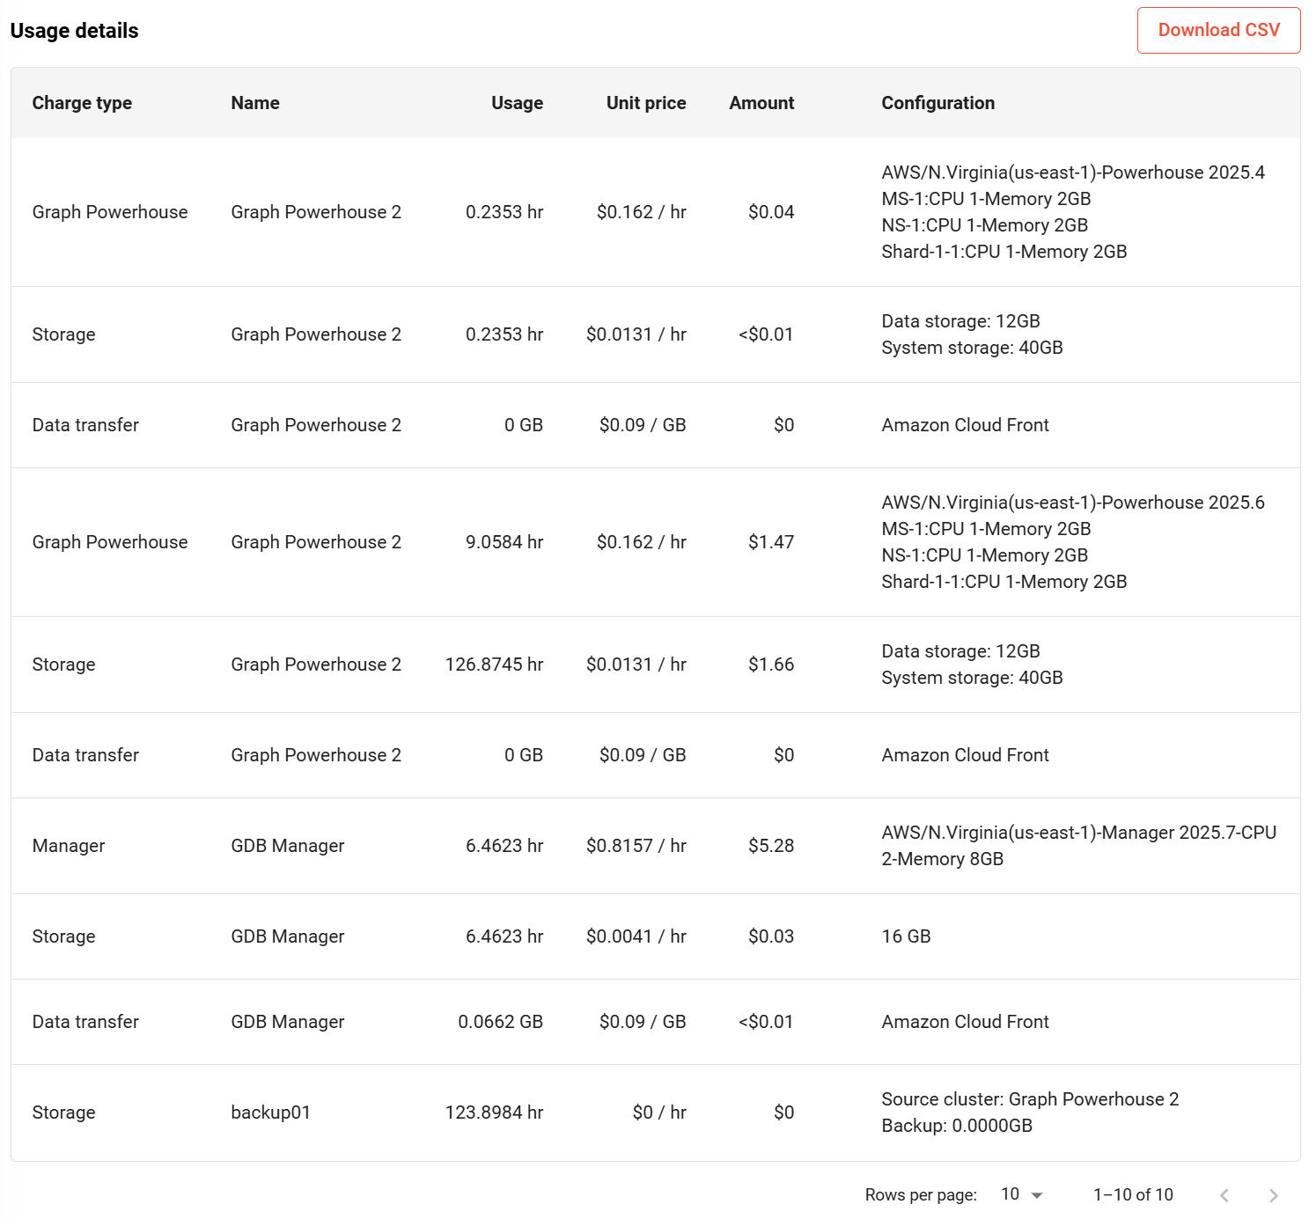Select the 123.8984 hr usage cell
The height and width of the screenshot is (1219, 1316).
pyautogui.click(x=494, y=1113)
